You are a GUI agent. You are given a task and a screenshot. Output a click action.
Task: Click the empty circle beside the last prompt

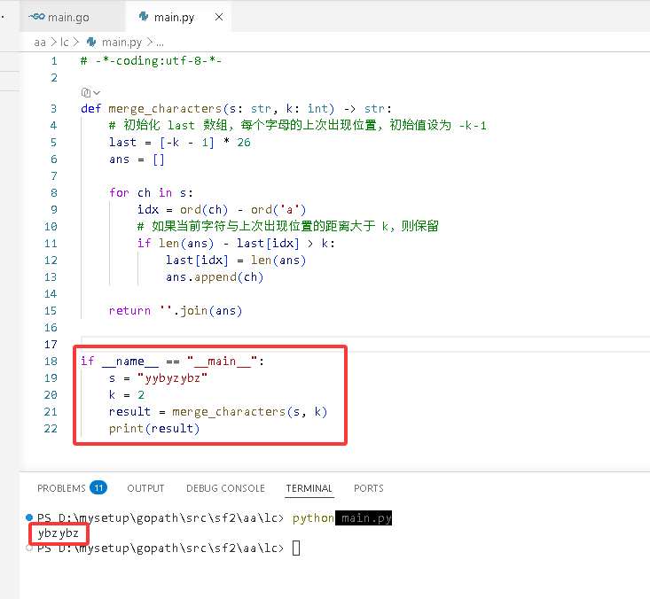(29, 548)
